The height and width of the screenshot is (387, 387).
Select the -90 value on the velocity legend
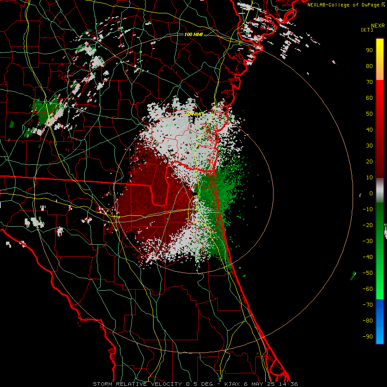pyautogui.click(x=368, y=337)
